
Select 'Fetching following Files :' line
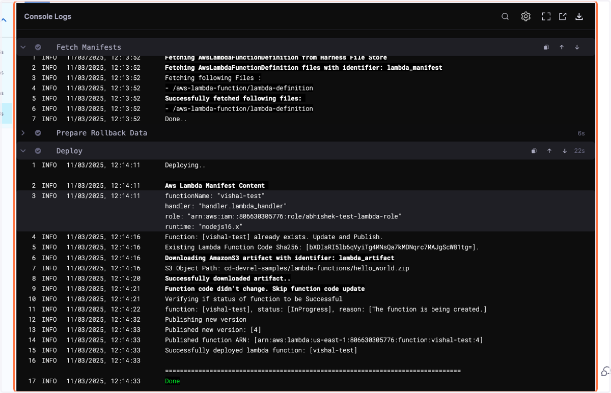pyautogui.click(x=213, y=78)
